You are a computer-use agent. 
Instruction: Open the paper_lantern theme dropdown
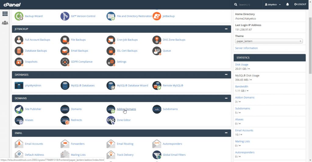pyautogui.click(x=269, y=41)
